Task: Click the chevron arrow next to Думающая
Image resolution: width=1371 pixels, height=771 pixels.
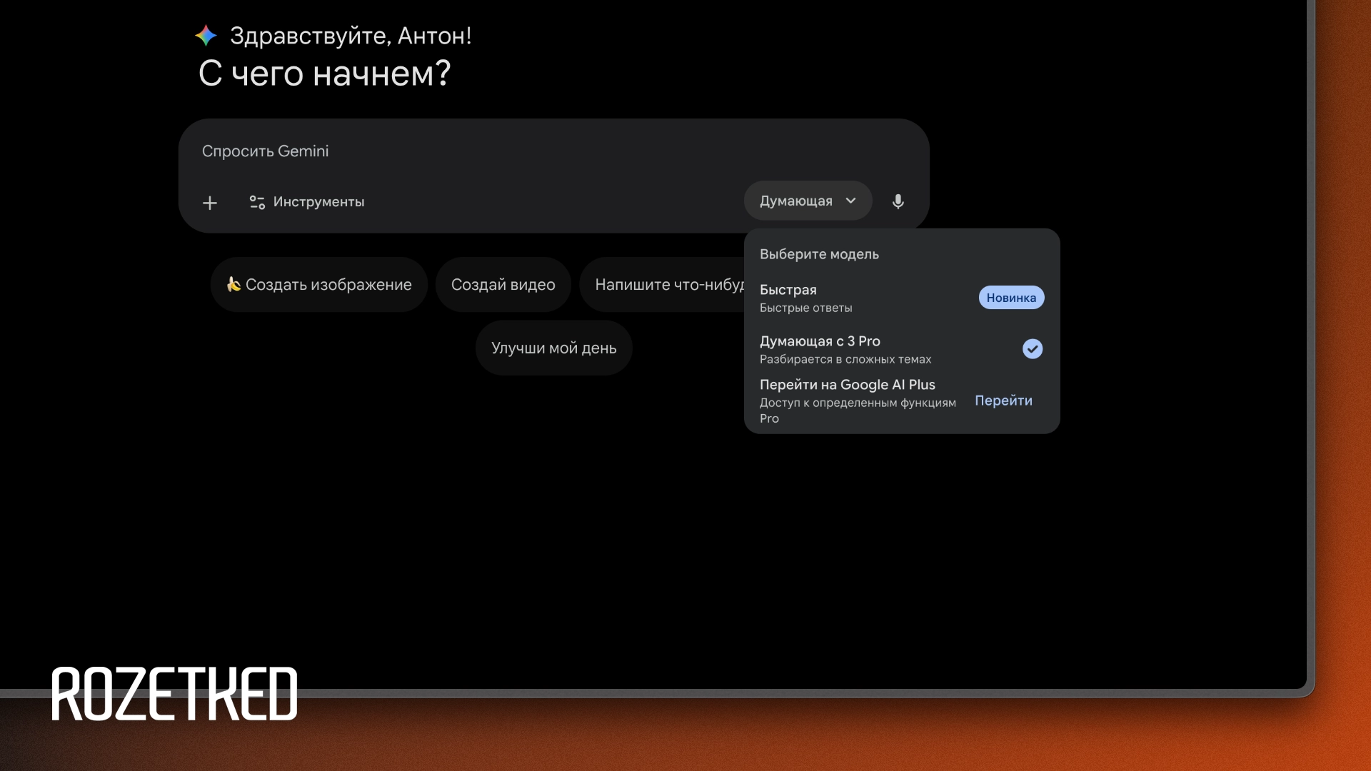Action: point(851,201)
